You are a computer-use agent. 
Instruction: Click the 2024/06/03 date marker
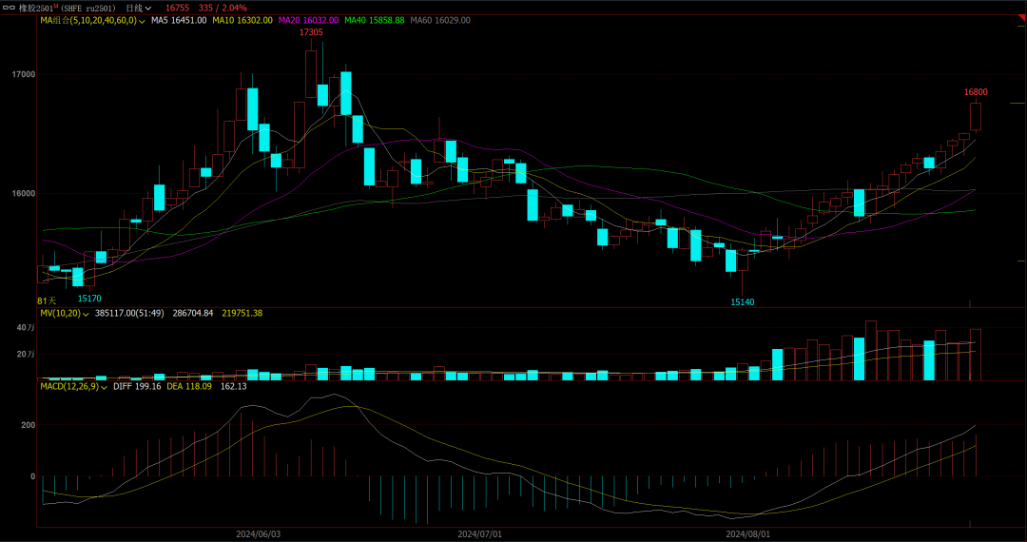tap(258, 534)
